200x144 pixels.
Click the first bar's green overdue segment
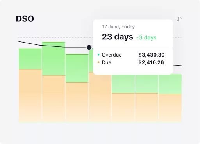pyautogui.click(x=30, y=59)
